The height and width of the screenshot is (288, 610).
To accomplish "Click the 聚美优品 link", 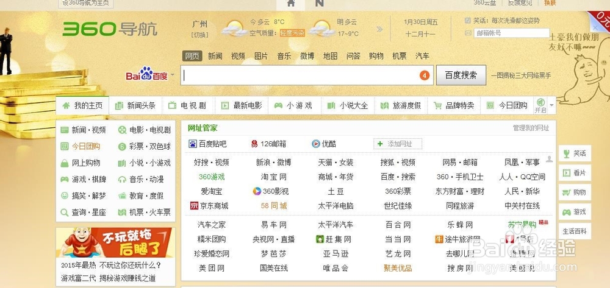I will (x=398, y=268).
